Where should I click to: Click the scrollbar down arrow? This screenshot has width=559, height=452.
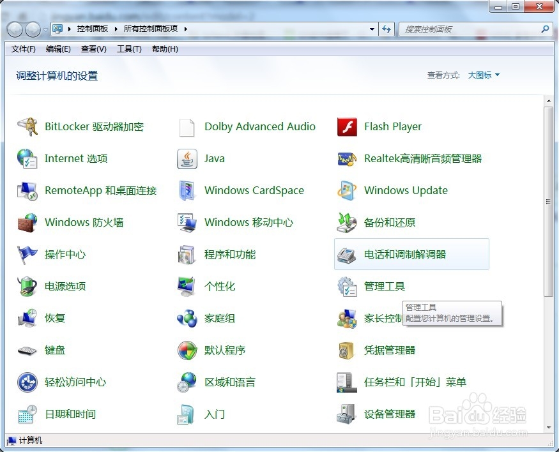pos(549,428)
